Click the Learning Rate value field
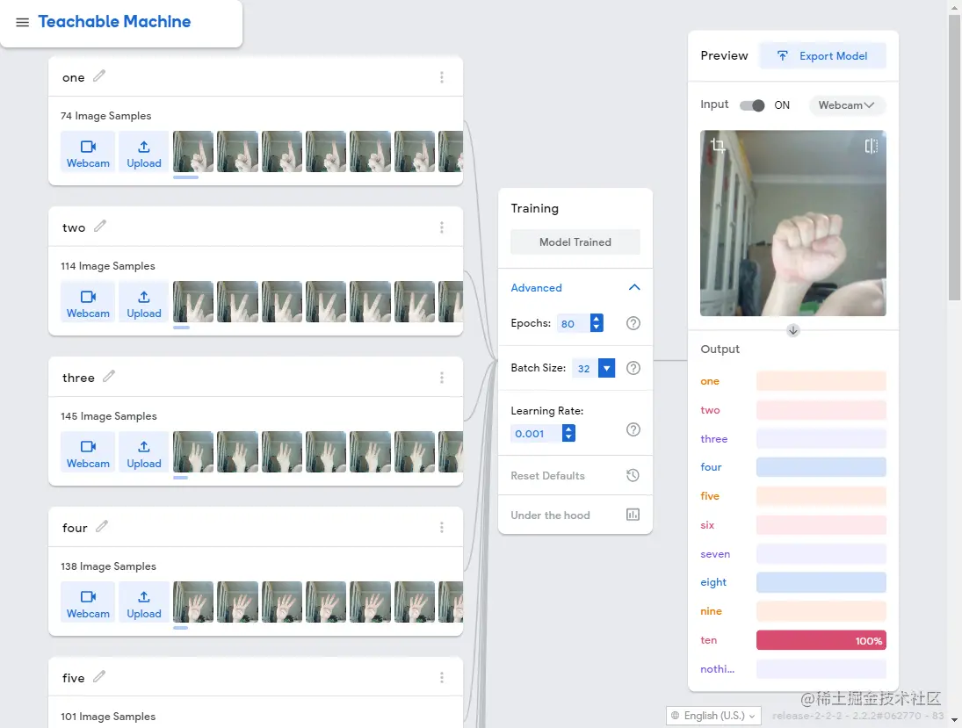The image size is (962, 728). point(536,434)
